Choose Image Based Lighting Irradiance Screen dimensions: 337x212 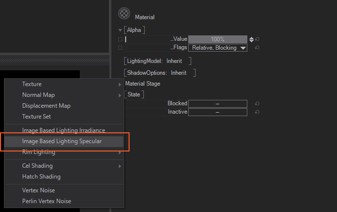click(x=64, y=130)
